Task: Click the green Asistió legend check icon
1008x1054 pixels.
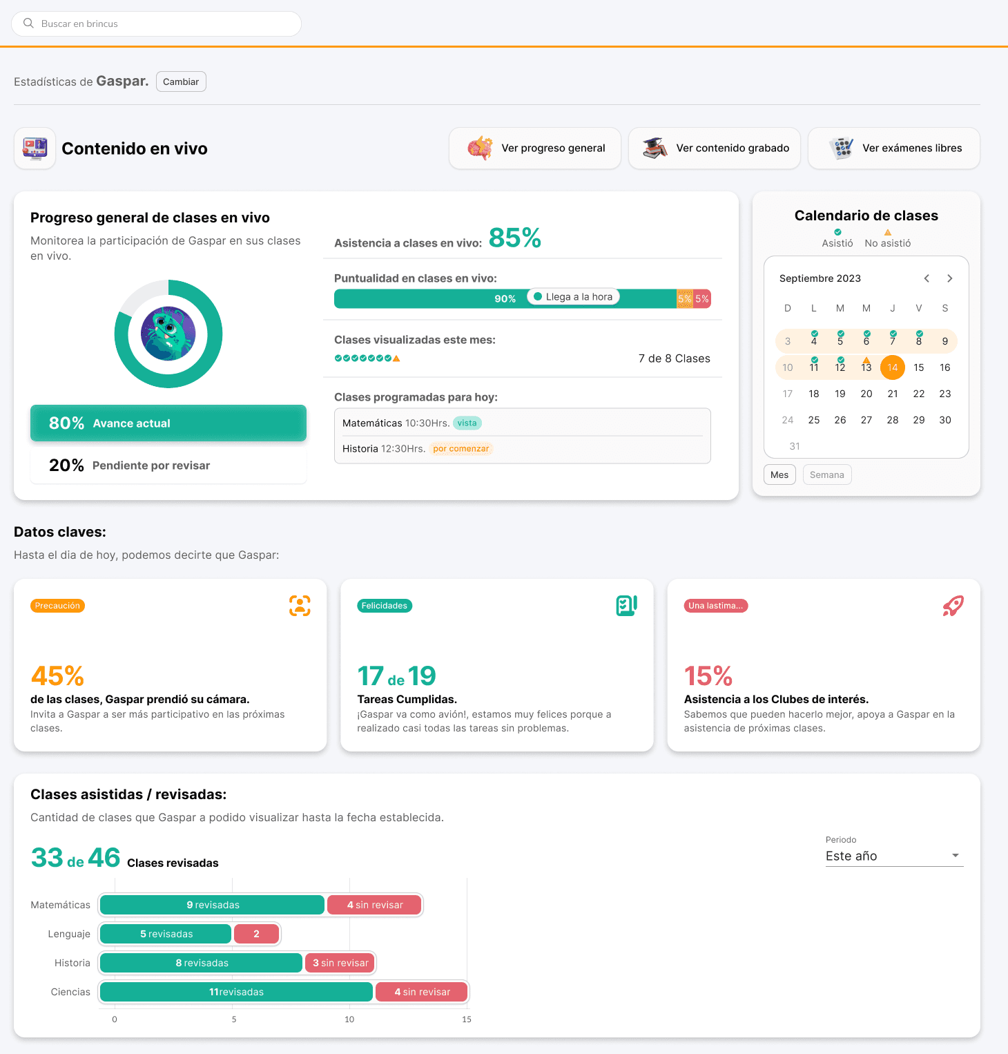Action: pyautogui.click(x=837, y=232)
